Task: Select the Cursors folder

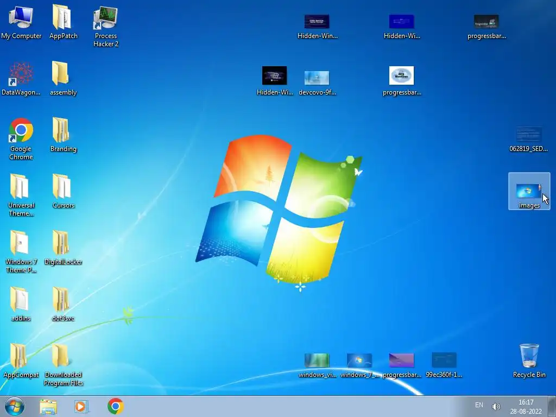Action: click(x=63, y=192)
